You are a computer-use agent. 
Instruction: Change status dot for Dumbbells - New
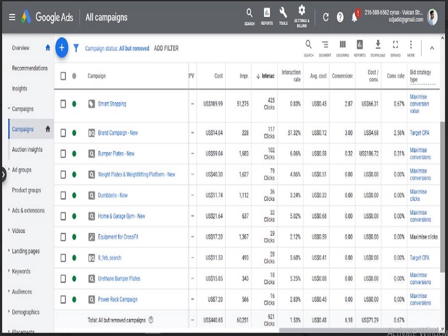click(x=74, y=195)
